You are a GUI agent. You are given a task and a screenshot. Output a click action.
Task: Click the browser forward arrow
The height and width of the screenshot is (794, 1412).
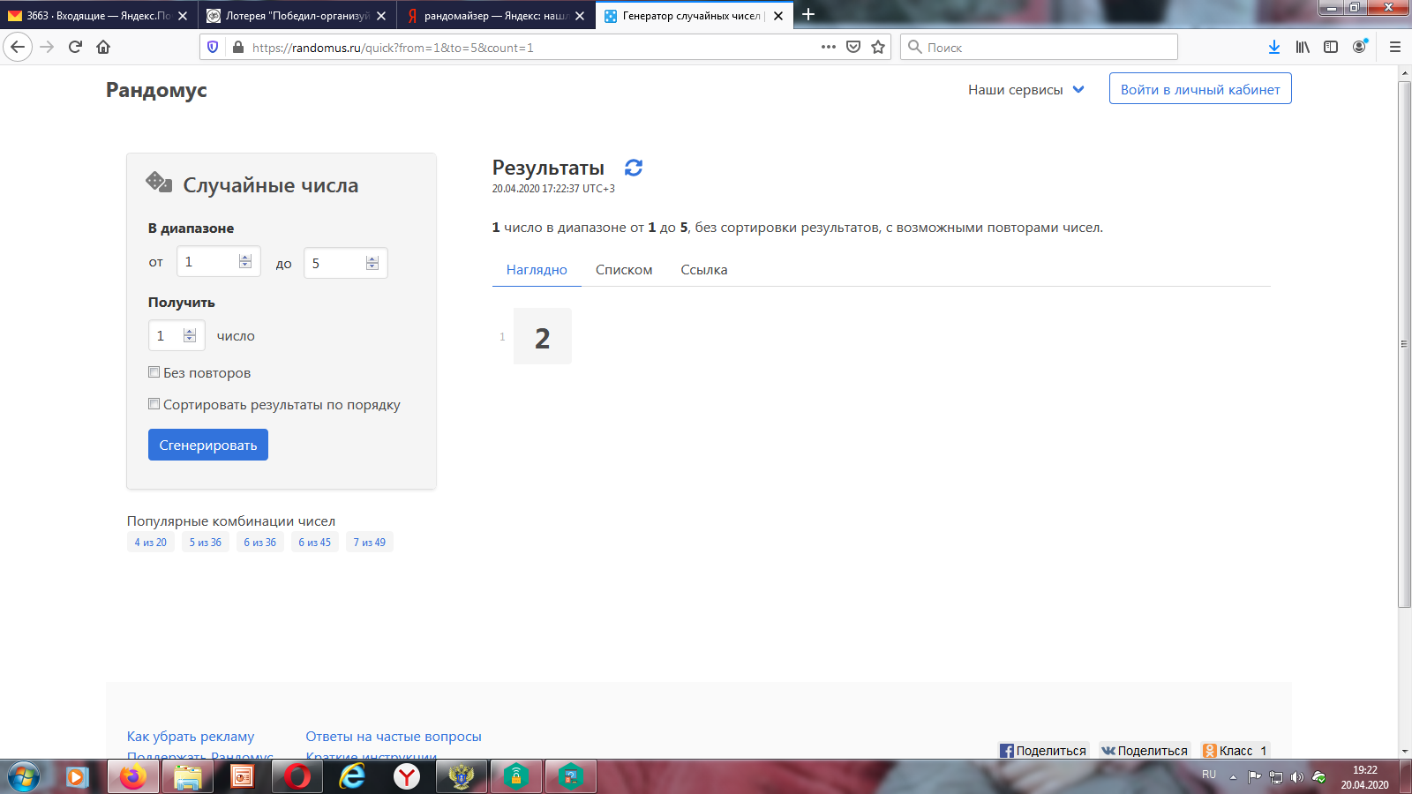[48, 47]
